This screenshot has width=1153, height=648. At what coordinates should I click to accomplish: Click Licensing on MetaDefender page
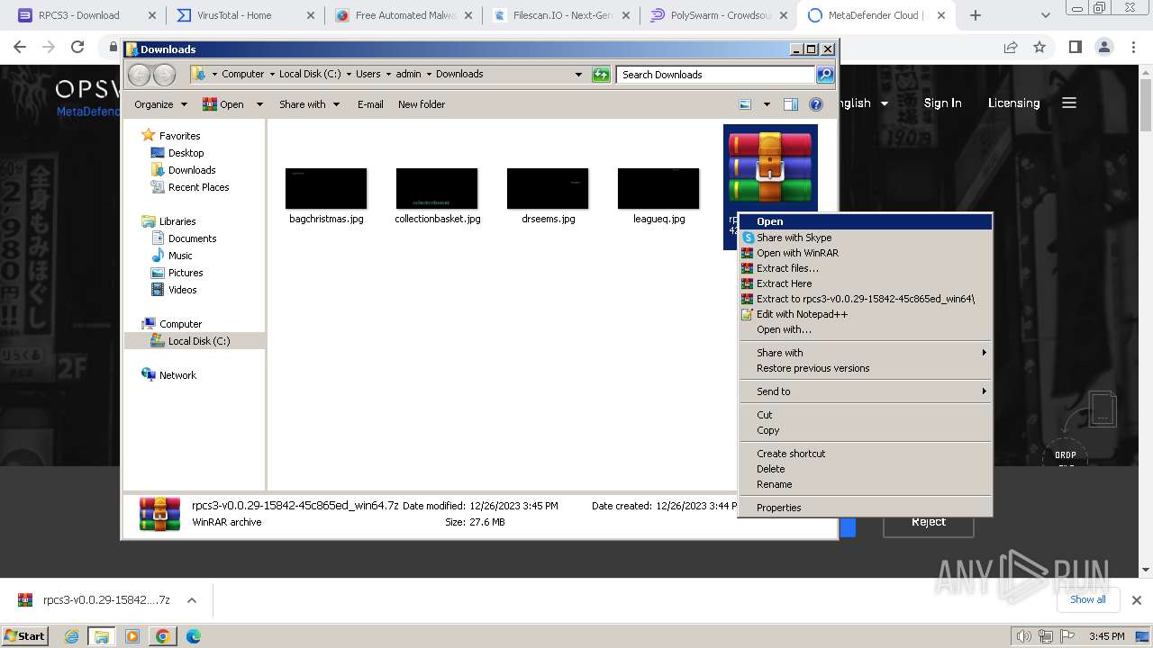click(x=1013, y=103)
